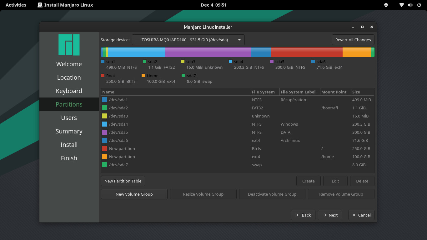
Task: Click the shield icon in the top bar
Action: pyautogui.click(x=386, y=5)
